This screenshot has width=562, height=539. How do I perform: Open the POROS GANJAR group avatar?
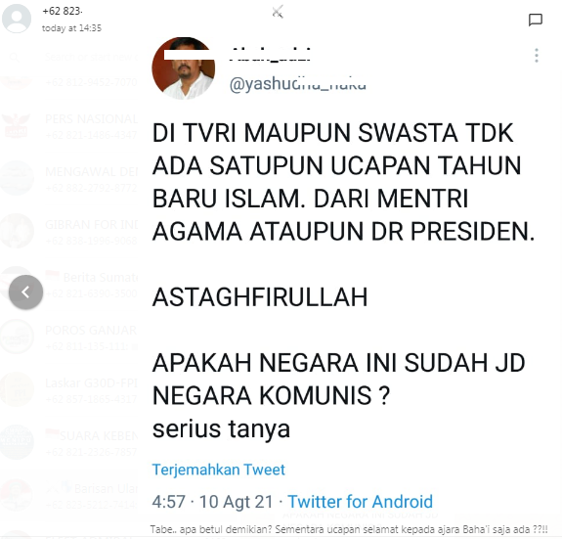[17, 337]
